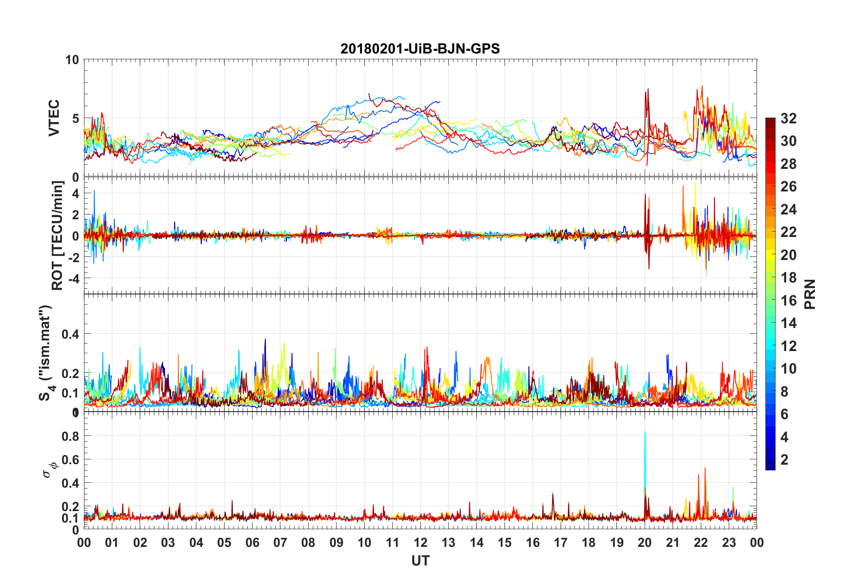Click S4 panel y-tick label 0.4
This screenshot has width=841, height=588.
70,334
